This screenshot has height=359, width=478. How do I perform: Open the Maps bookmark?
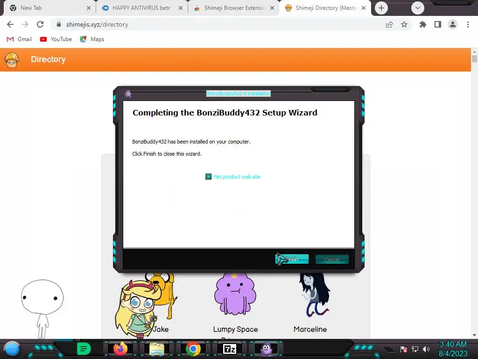pos(92,39)
